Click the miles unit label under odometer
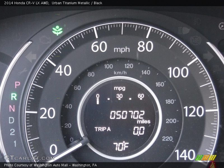The image size is (224, 168). (x=144, y=122)
